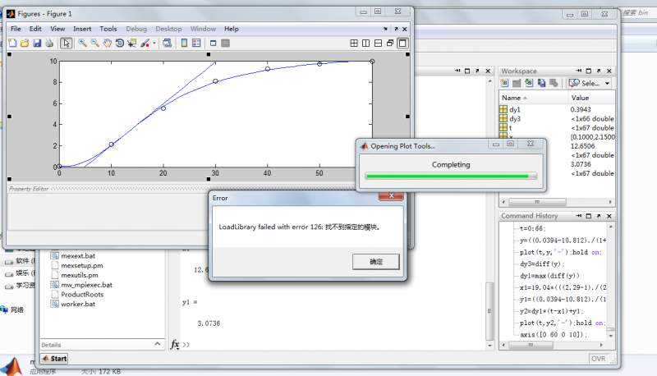Open the Edit menu in Figures window
This screenshot has height=376, width=657.
(x=35, y=29)
